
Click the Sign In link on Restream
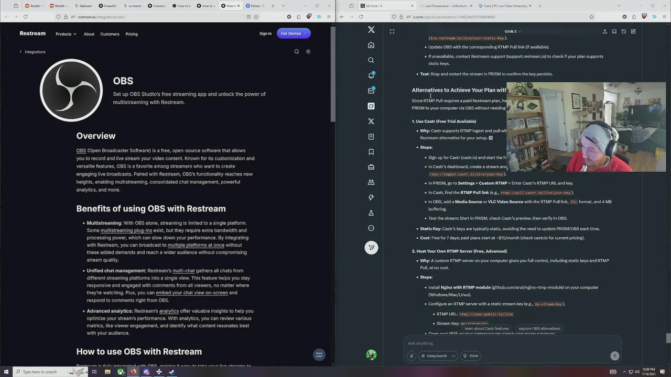coord(265,34)
